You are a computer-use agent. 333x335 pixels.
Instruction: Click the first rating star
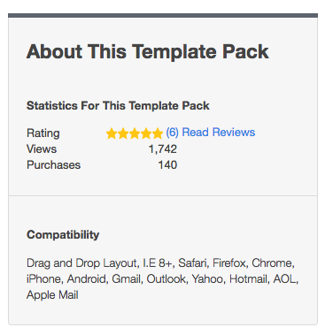(112, 133)
